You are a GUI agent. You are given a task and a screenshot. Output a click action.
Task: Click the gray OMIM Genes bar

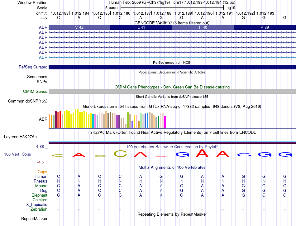tap(172, 92)
